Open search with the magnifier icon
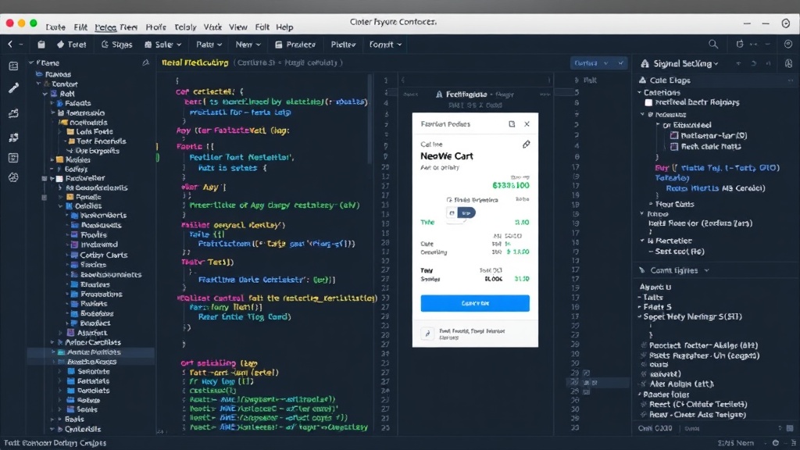Viewport: 800px width, 450px height. [713, 45]
